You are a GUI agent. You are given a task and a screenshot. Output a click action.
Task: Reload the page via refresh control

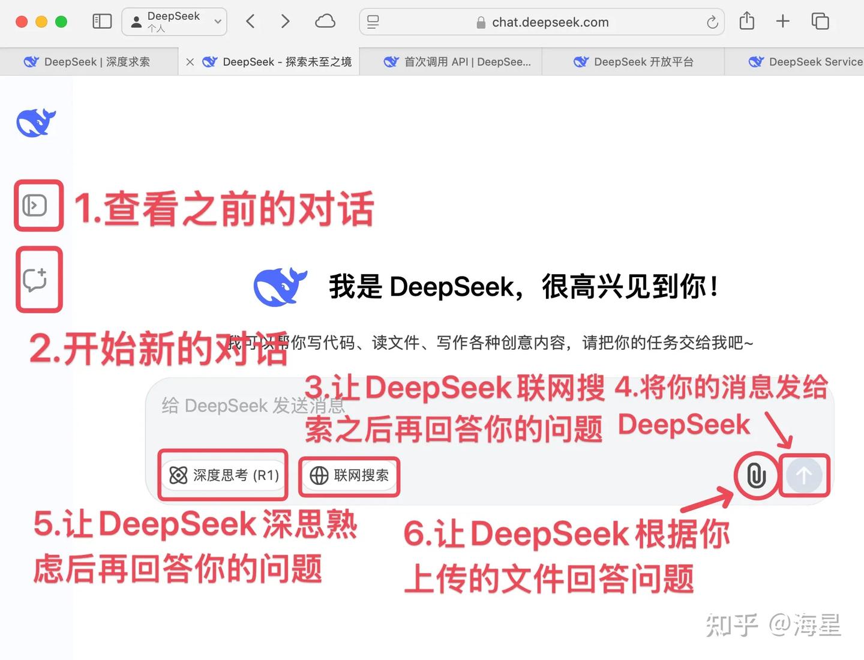click(712, 22)
